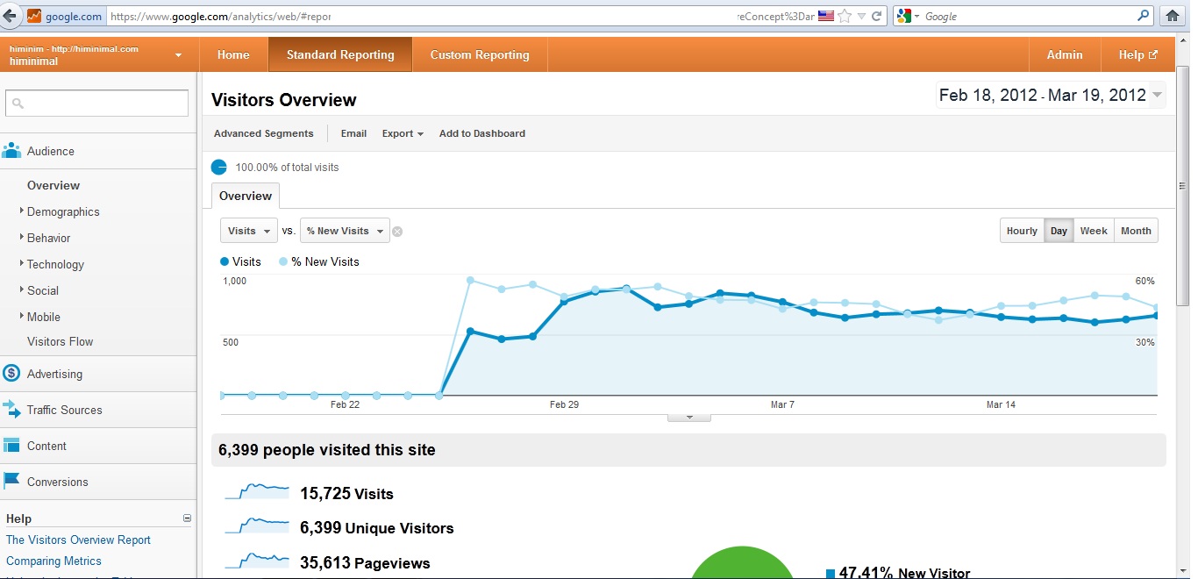The image size is (1198, 579).
Task: Switch graph to Hourly view
Action: (x=1022, y=231)
